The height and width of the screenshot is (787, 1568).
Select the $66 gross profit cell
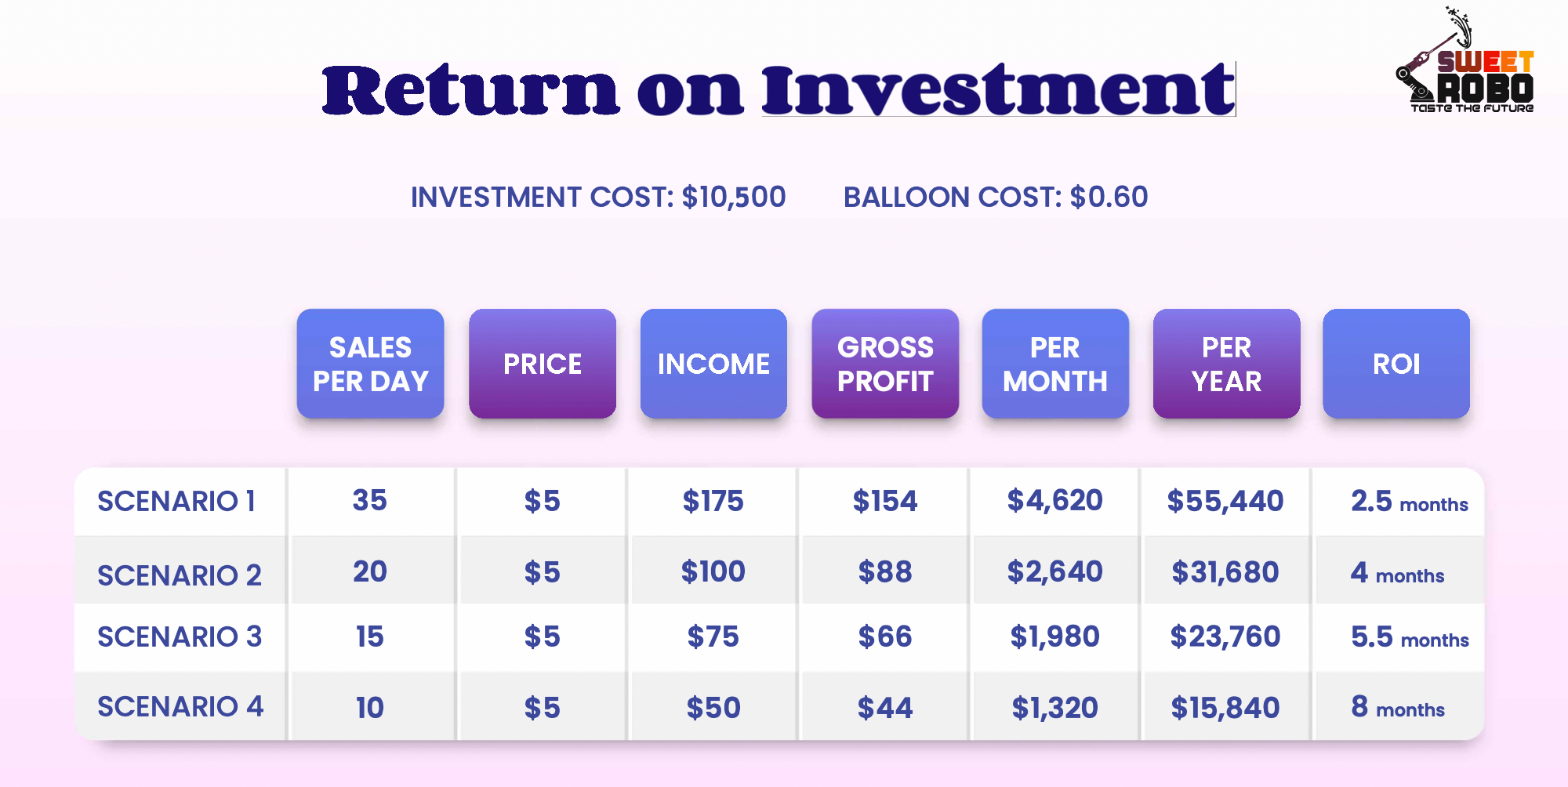point(885,637)
